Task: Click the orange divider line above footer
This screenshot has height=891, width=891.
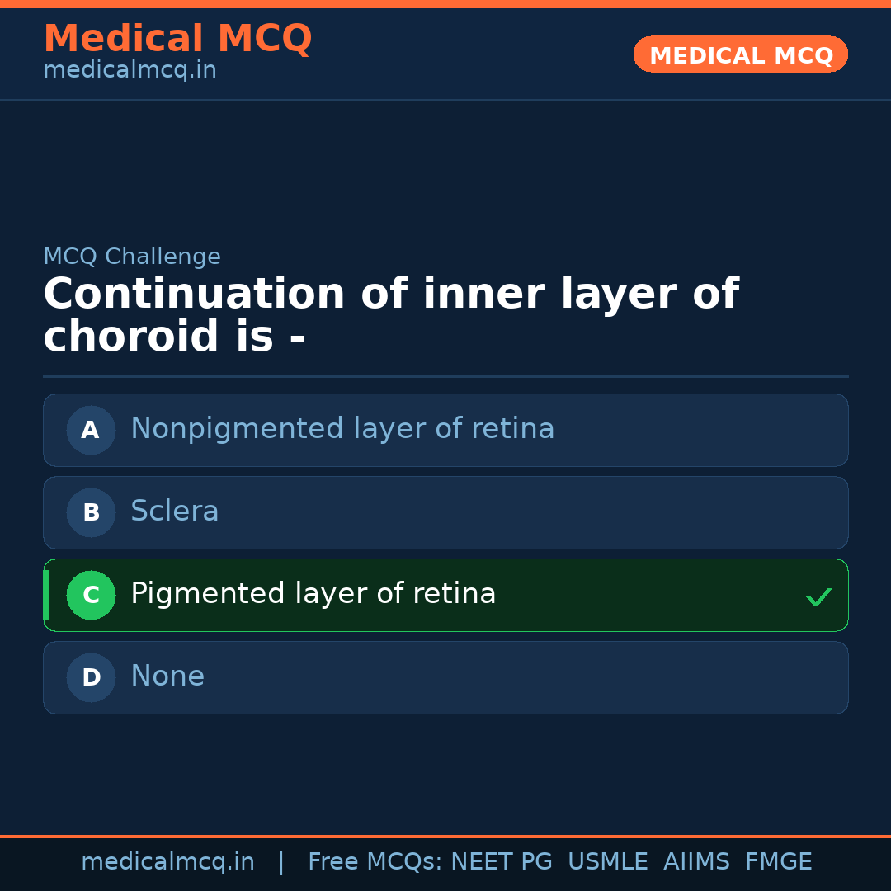Action: click(445, 837)
